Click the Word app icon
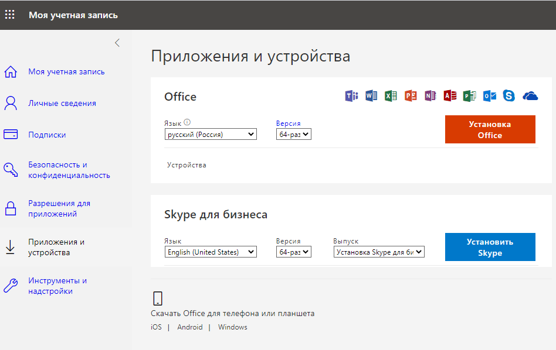Screen dimensions: 556x350 coord(371,95)
